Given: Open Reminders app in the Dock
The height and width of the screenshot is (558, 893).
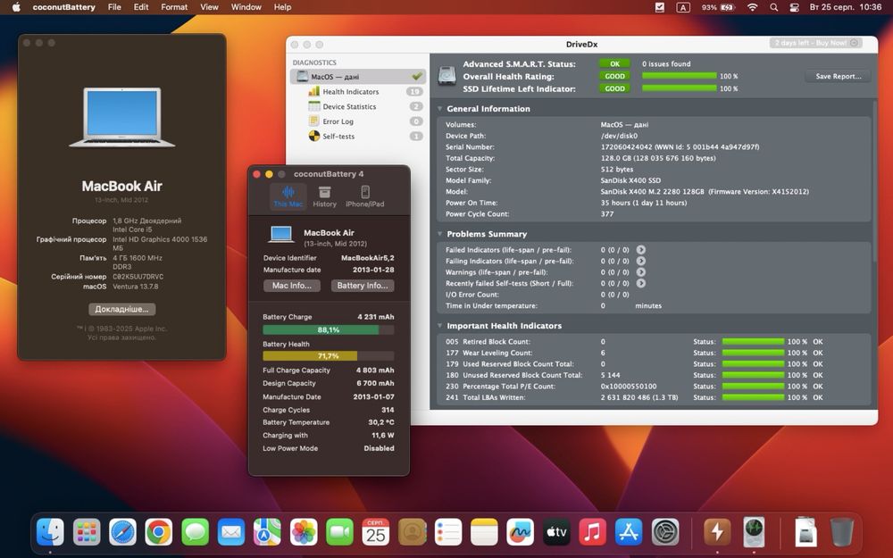Looking at the screenshot, I should coord(448,532).
